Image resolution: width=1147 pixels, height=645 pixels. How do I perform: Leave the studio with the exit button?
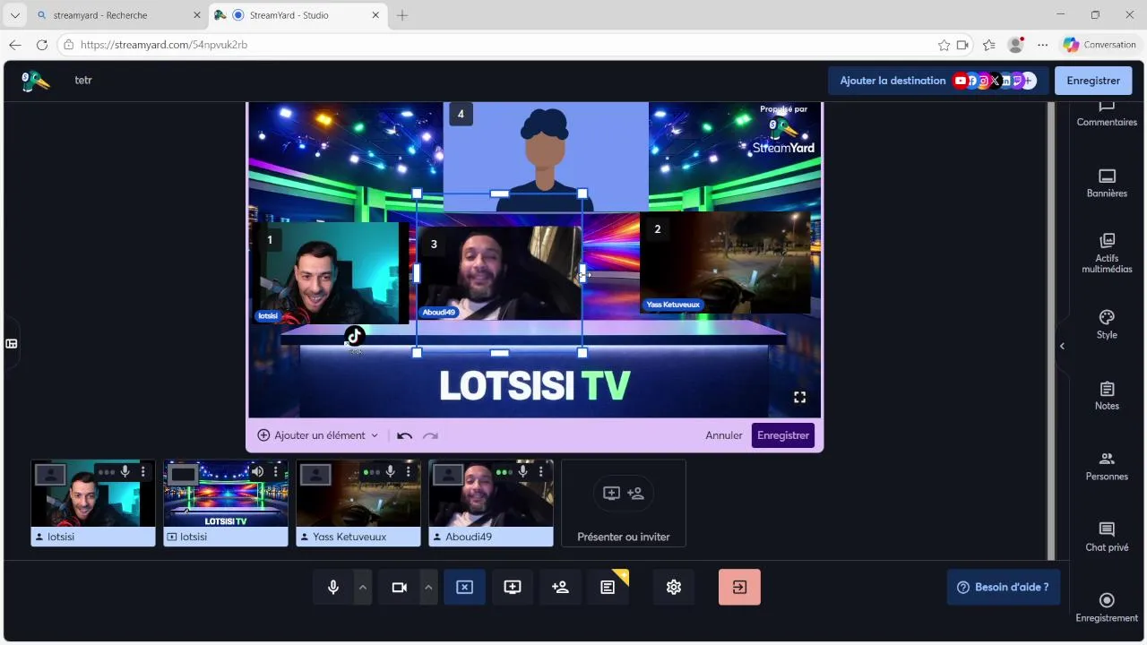coord(739,587)
